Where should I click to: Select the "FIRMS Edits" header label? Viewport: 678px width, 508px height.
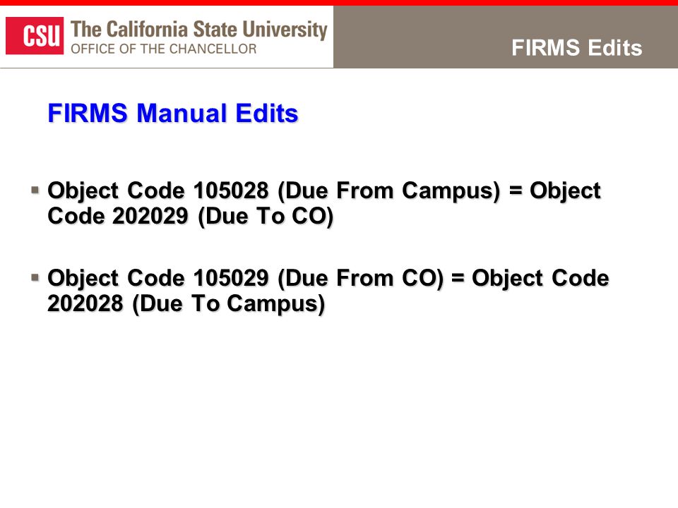(x=577, y=47)
